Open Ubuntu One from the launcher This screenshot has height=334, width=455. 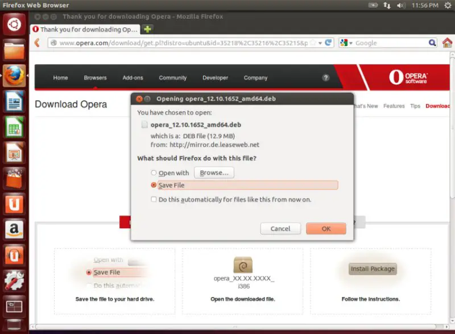click(14, 204)
